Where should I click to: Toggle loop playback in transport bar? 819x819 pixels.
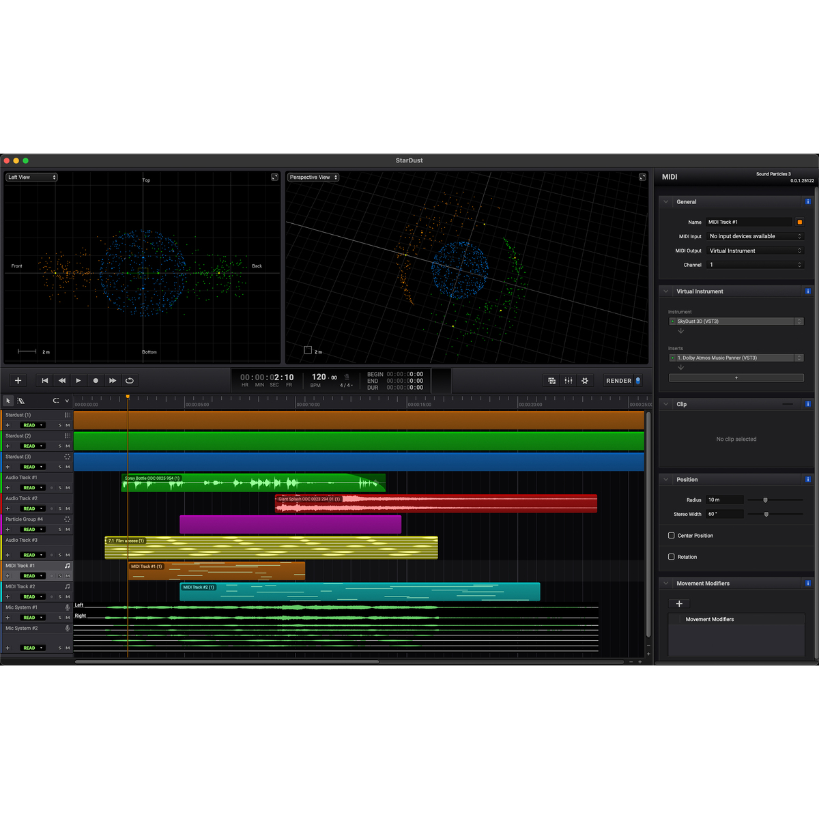coord(130,381)
